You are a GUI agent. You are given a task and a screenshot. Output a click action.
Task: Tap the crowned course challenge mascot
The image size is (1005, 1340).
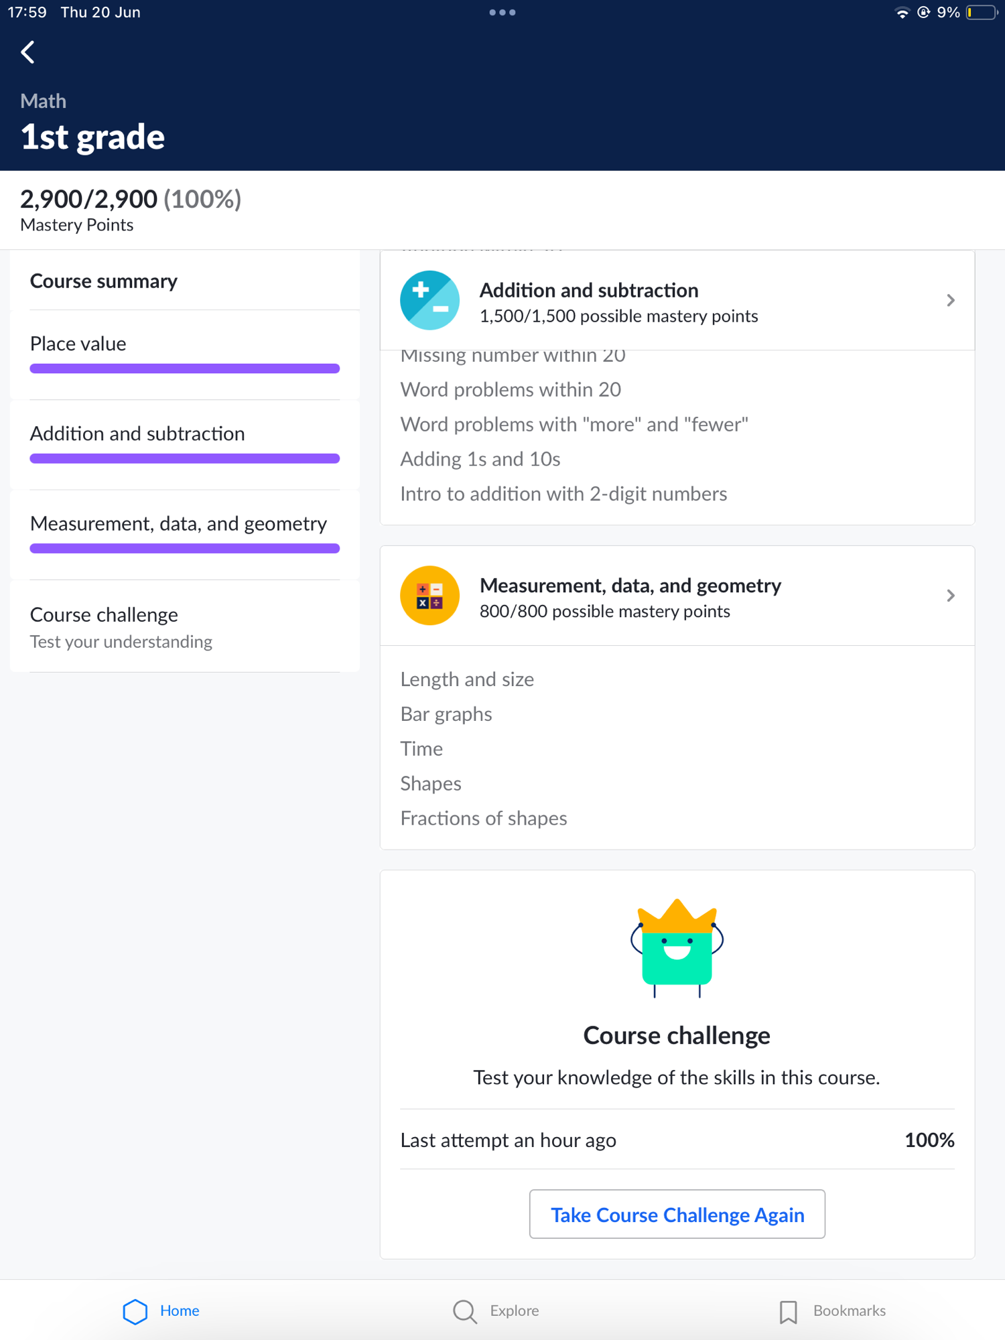click(677, 947)
